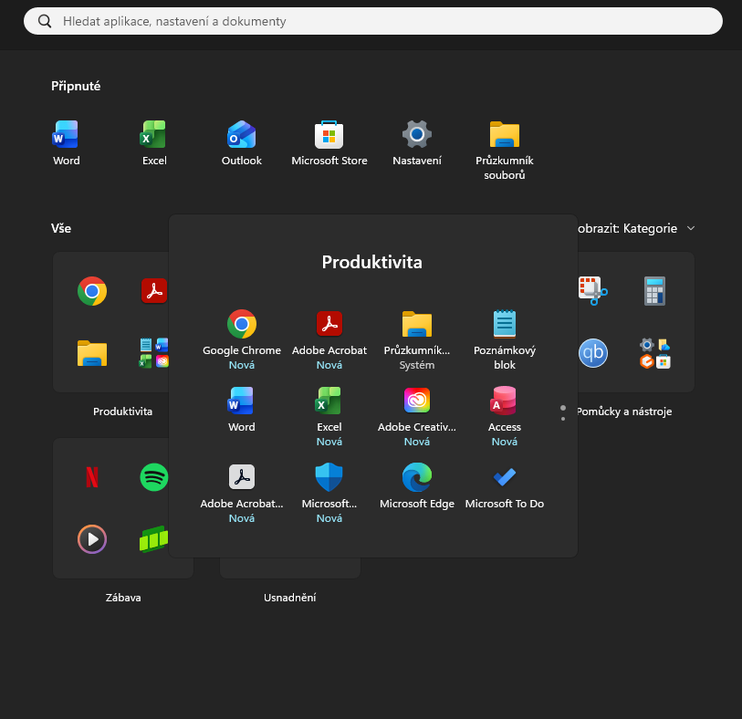Click background Produktivita folder label
The width and height of the screenshot is (742, 719).
[122, 412]
